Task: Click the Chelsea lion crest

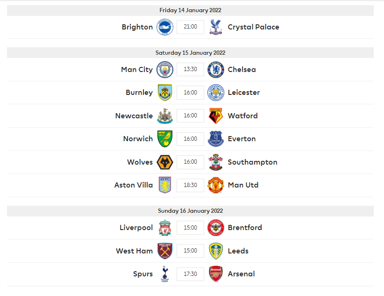Action: click(x=216, y=70)
